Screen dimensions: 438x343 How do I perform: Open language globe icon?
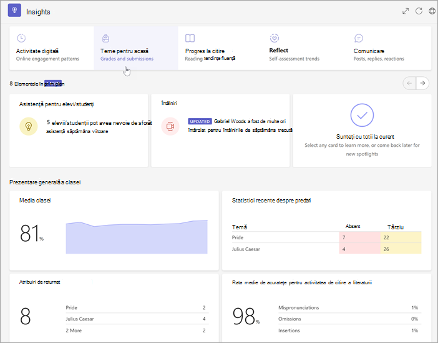pos(432,11)
